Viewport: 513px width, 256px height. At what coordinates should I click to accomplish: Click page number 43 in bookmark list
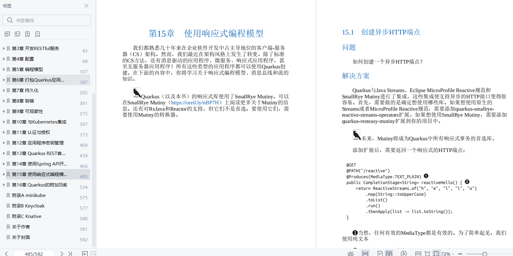[x=85, y=51]
